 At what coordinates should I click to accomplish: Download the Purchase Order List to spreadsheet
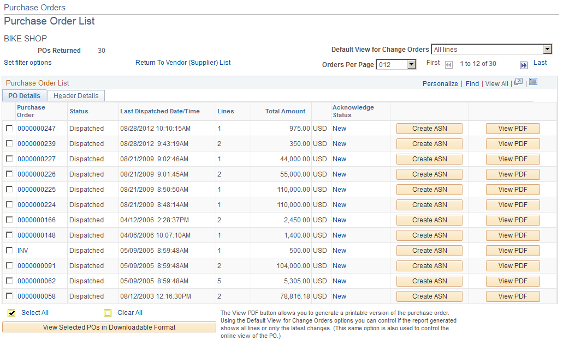(533, 82)
